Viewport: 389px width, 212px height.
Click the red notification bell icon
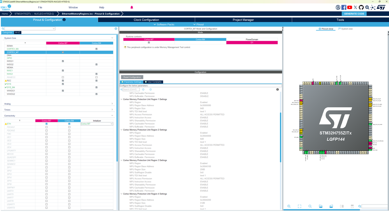pyautogui.click(x=132, y=7)
